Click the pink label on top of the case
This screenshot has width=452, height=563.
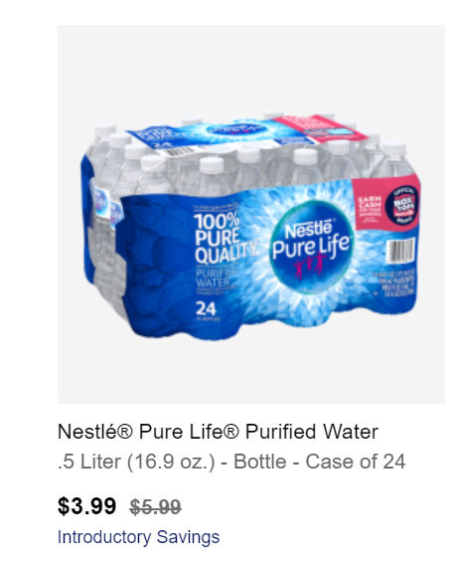319,129
